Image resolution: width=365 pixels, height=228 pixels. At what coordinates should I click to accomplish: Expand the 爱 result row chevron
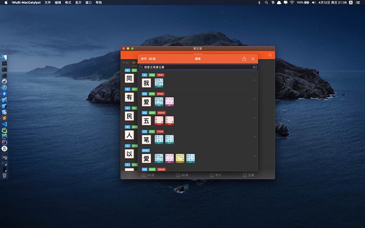pos(254,99)
